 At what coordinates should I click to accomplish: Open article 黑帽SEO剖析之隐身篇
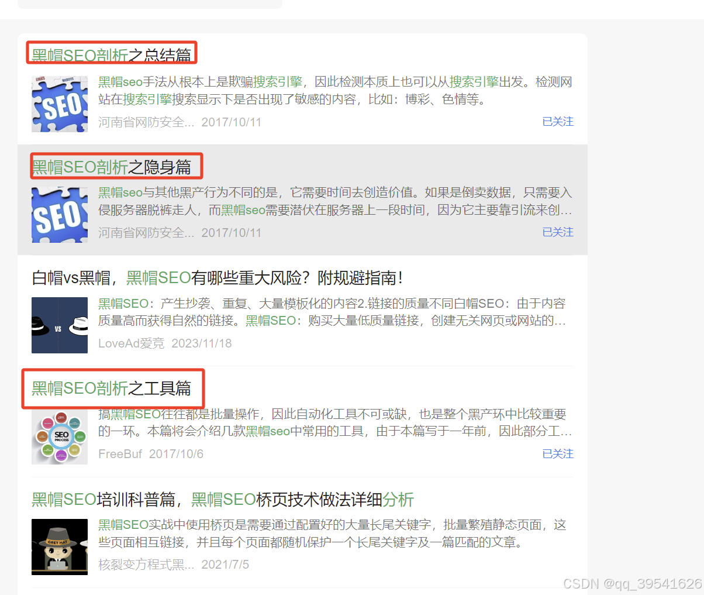pos(111,167)
